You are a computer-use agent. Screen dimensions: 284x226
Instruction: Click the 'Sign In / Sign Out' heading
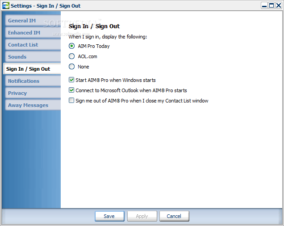pyautogui.click(x=94, y=26)
